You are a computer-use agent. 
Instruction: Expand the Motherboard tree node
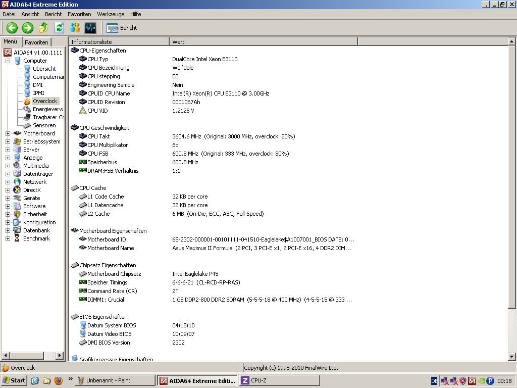click(x=8, y=133)
